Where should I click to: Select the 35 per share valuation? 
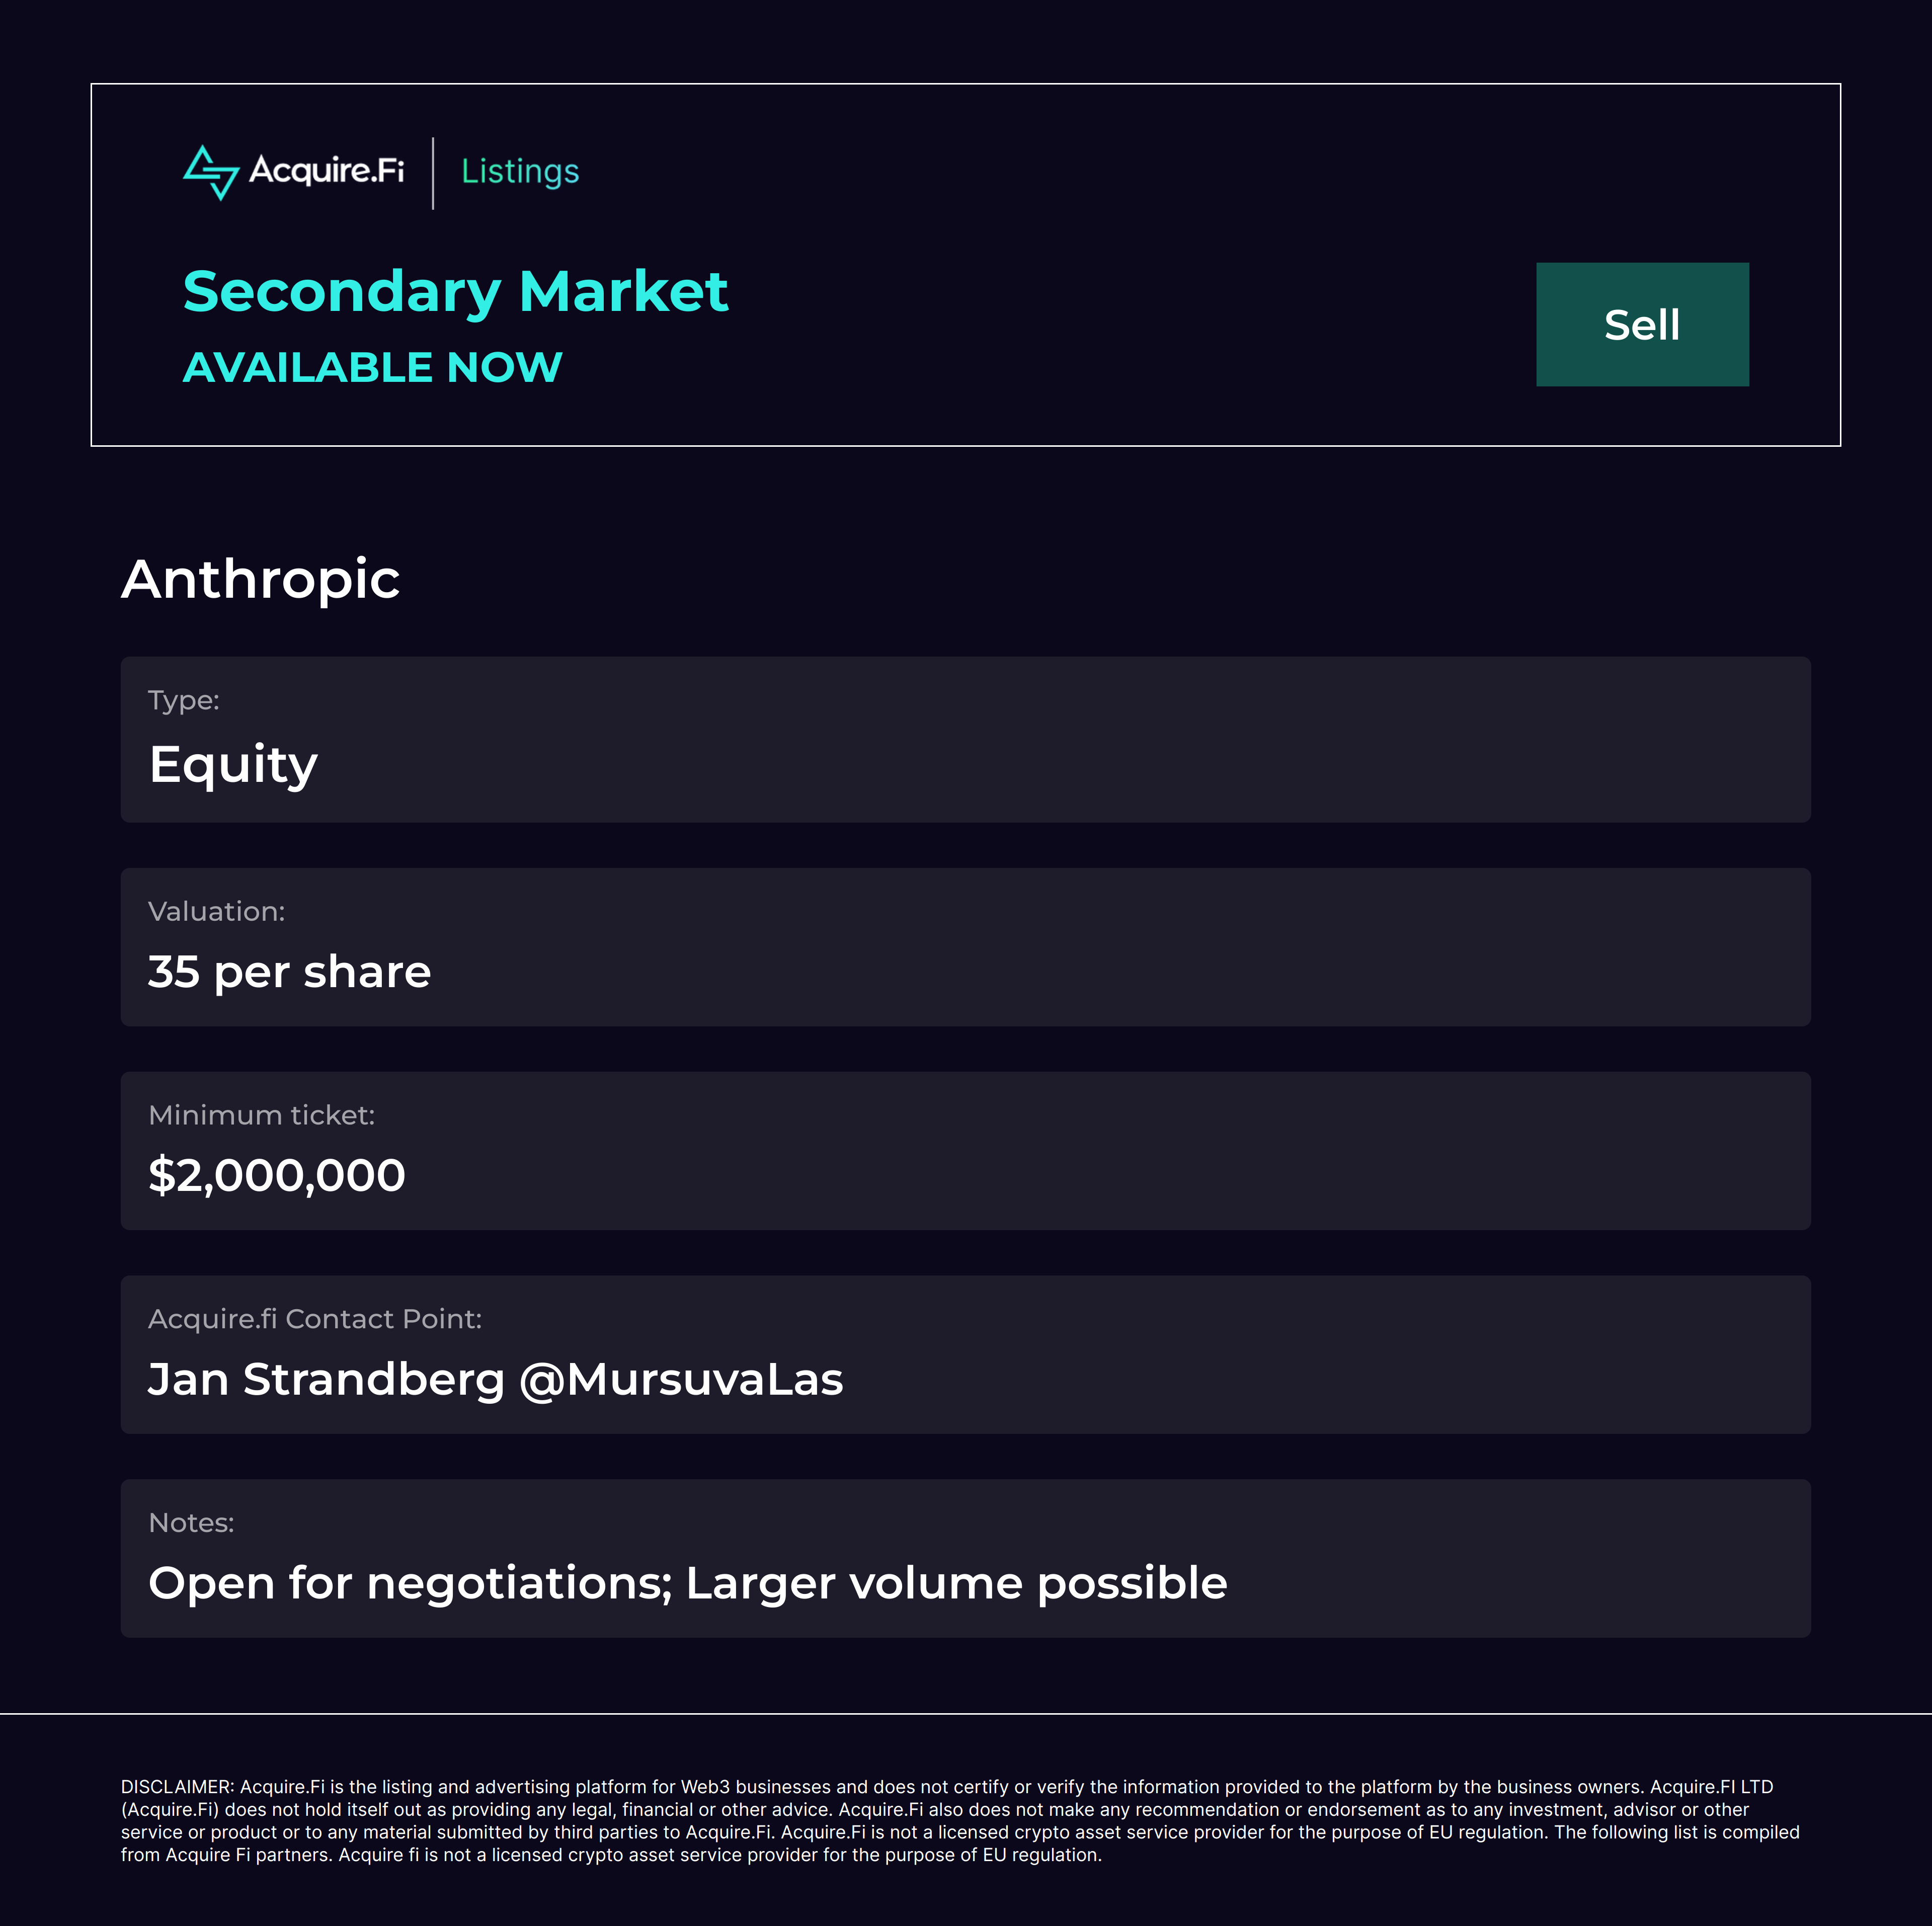pos(289,972)
